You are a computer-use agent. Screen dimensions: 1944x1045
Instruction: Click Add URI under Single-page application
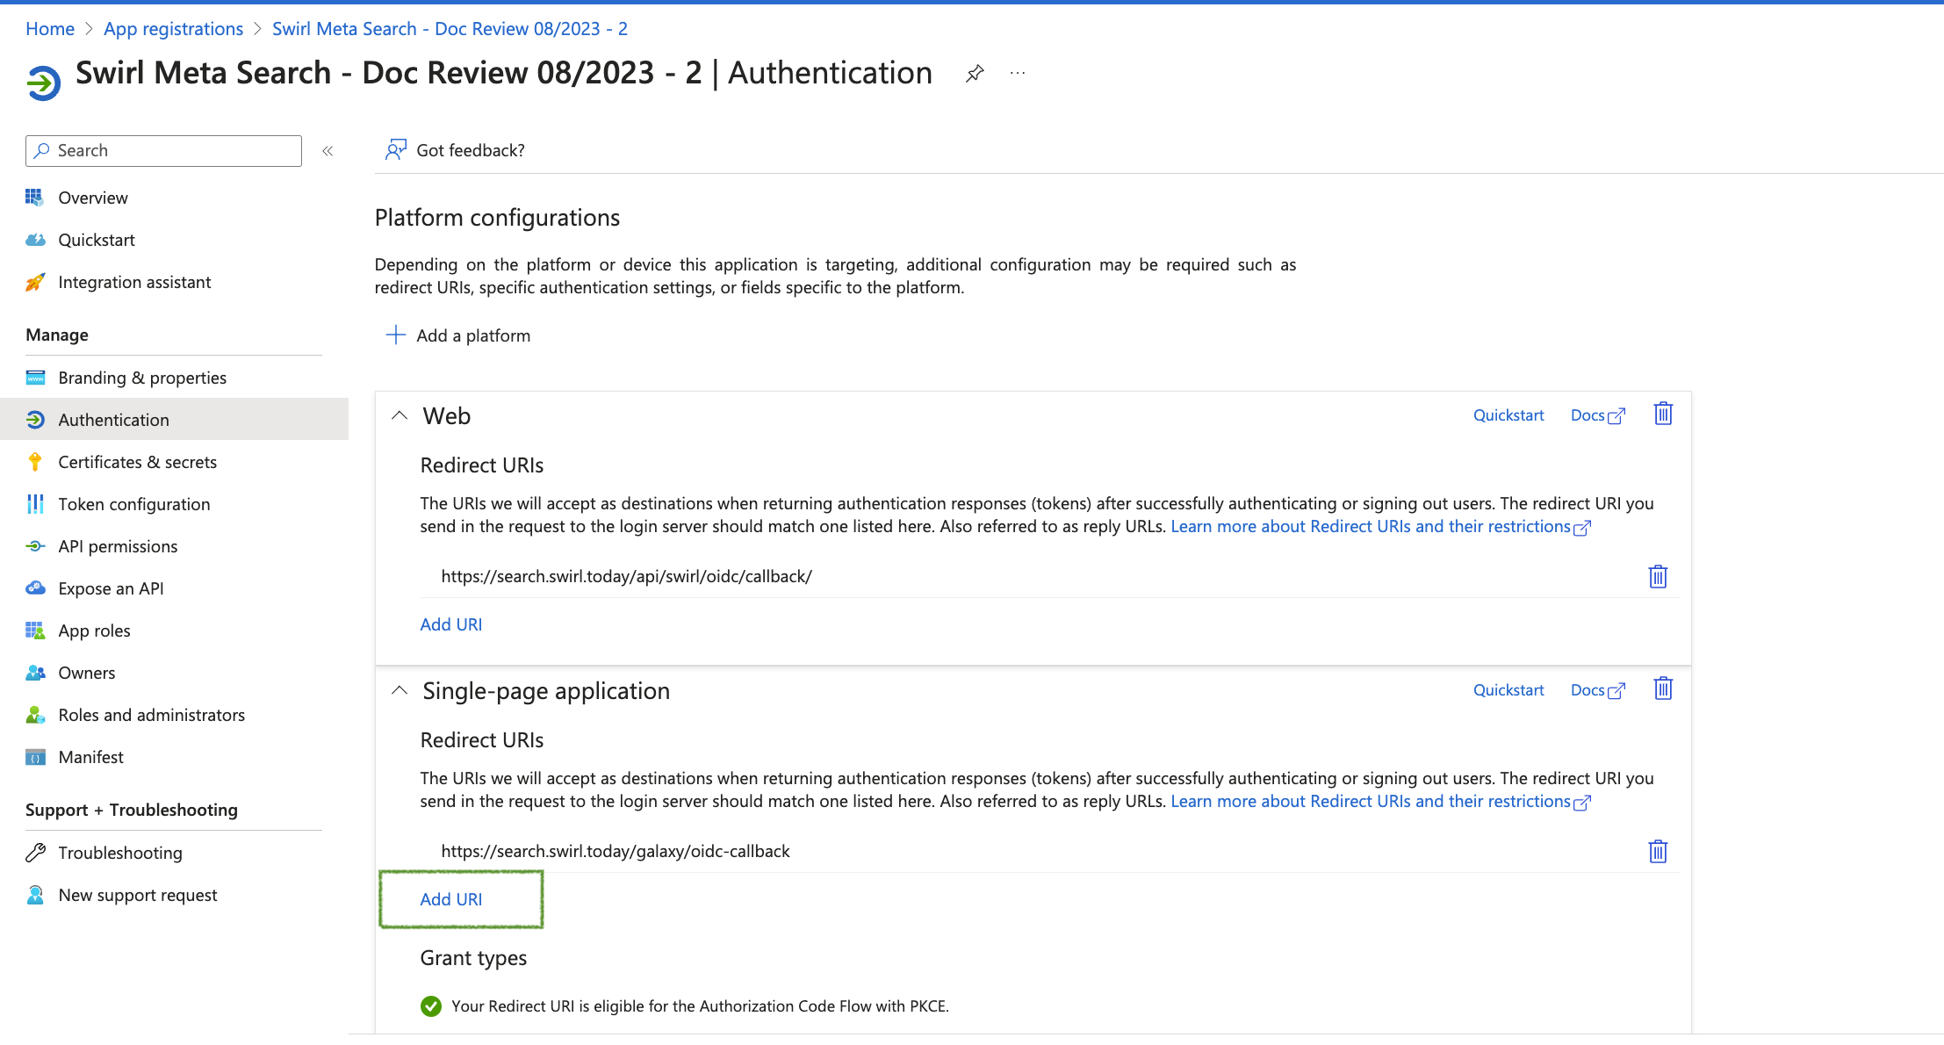point(451,898)
